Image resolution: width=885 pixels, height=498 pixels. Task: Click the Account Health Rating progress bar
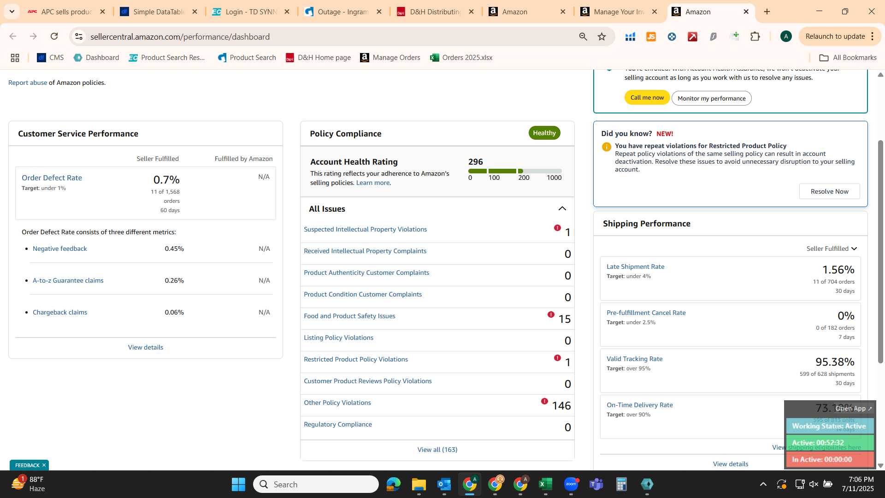[x=515, y=171]
